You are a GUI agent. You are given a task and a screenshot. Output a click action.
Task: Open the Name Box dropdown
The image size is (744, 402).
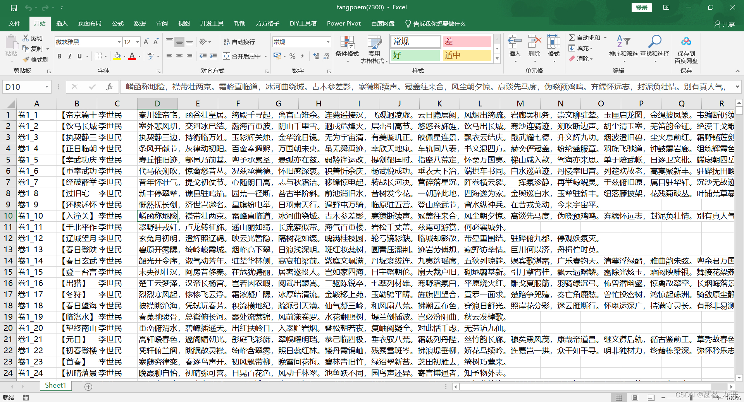click(x=46, y=87)
